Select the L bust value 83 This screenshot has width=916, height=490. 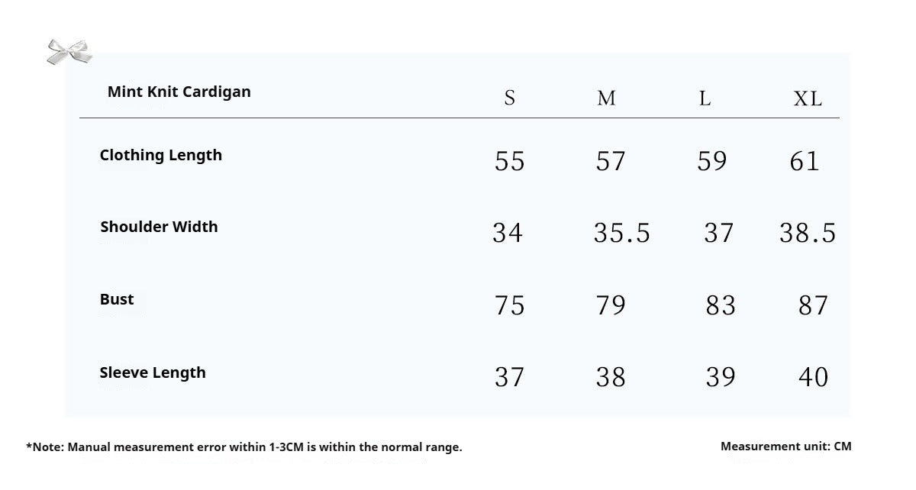[721, 305]
